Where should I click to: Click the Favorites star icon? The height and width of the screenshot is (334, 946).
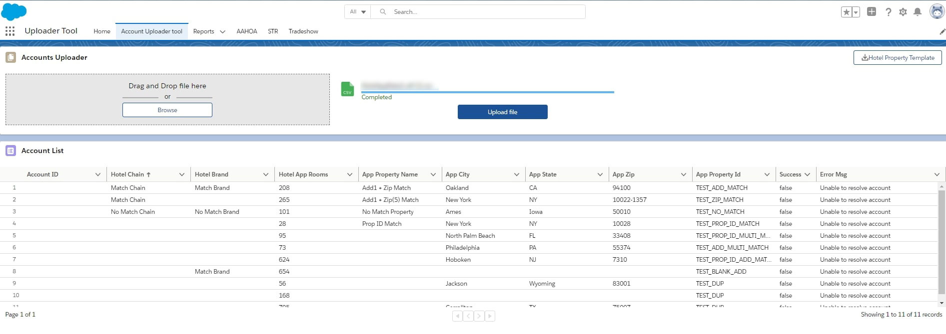[846, 12]
